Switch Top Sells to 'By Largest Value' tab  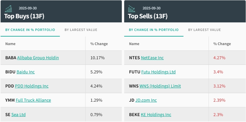(x=204, y=30)
